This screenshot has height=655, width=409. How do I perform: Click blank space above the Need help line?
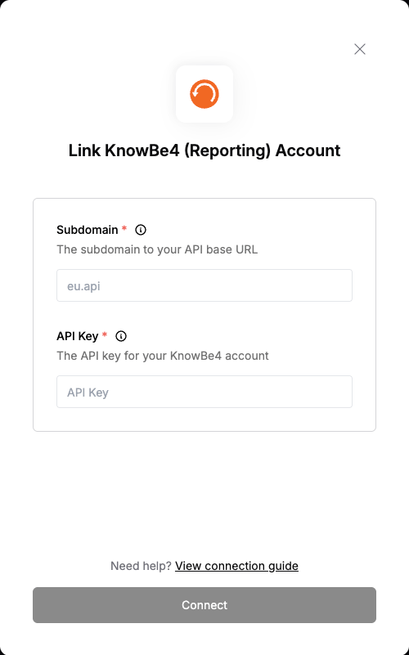(x=204, y=495)
